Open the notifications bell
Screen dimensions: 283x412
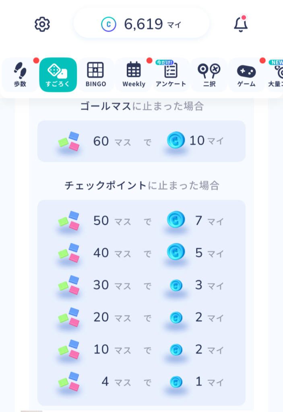pyautogui.click(x=241, y=25)
